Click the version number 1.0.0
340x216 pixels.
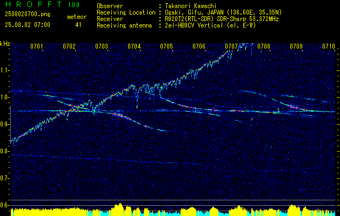[74, 5]
